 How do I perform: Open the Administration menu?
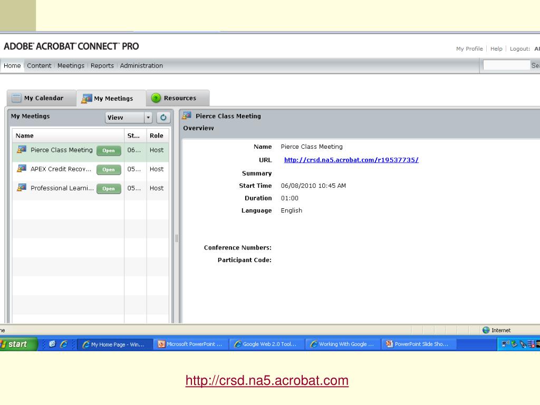pyautogui.click(x=141, y=65)
